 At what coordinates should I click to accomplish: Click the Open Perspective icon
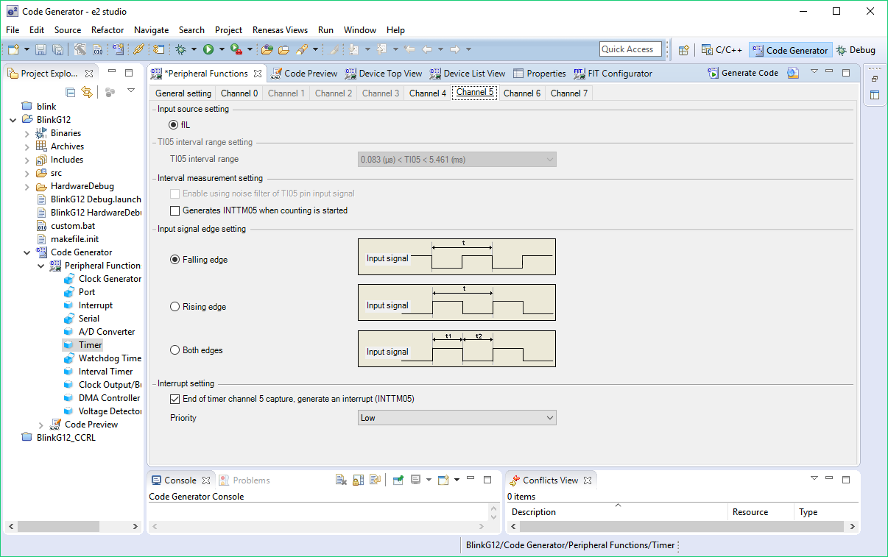tap(684, 50)
